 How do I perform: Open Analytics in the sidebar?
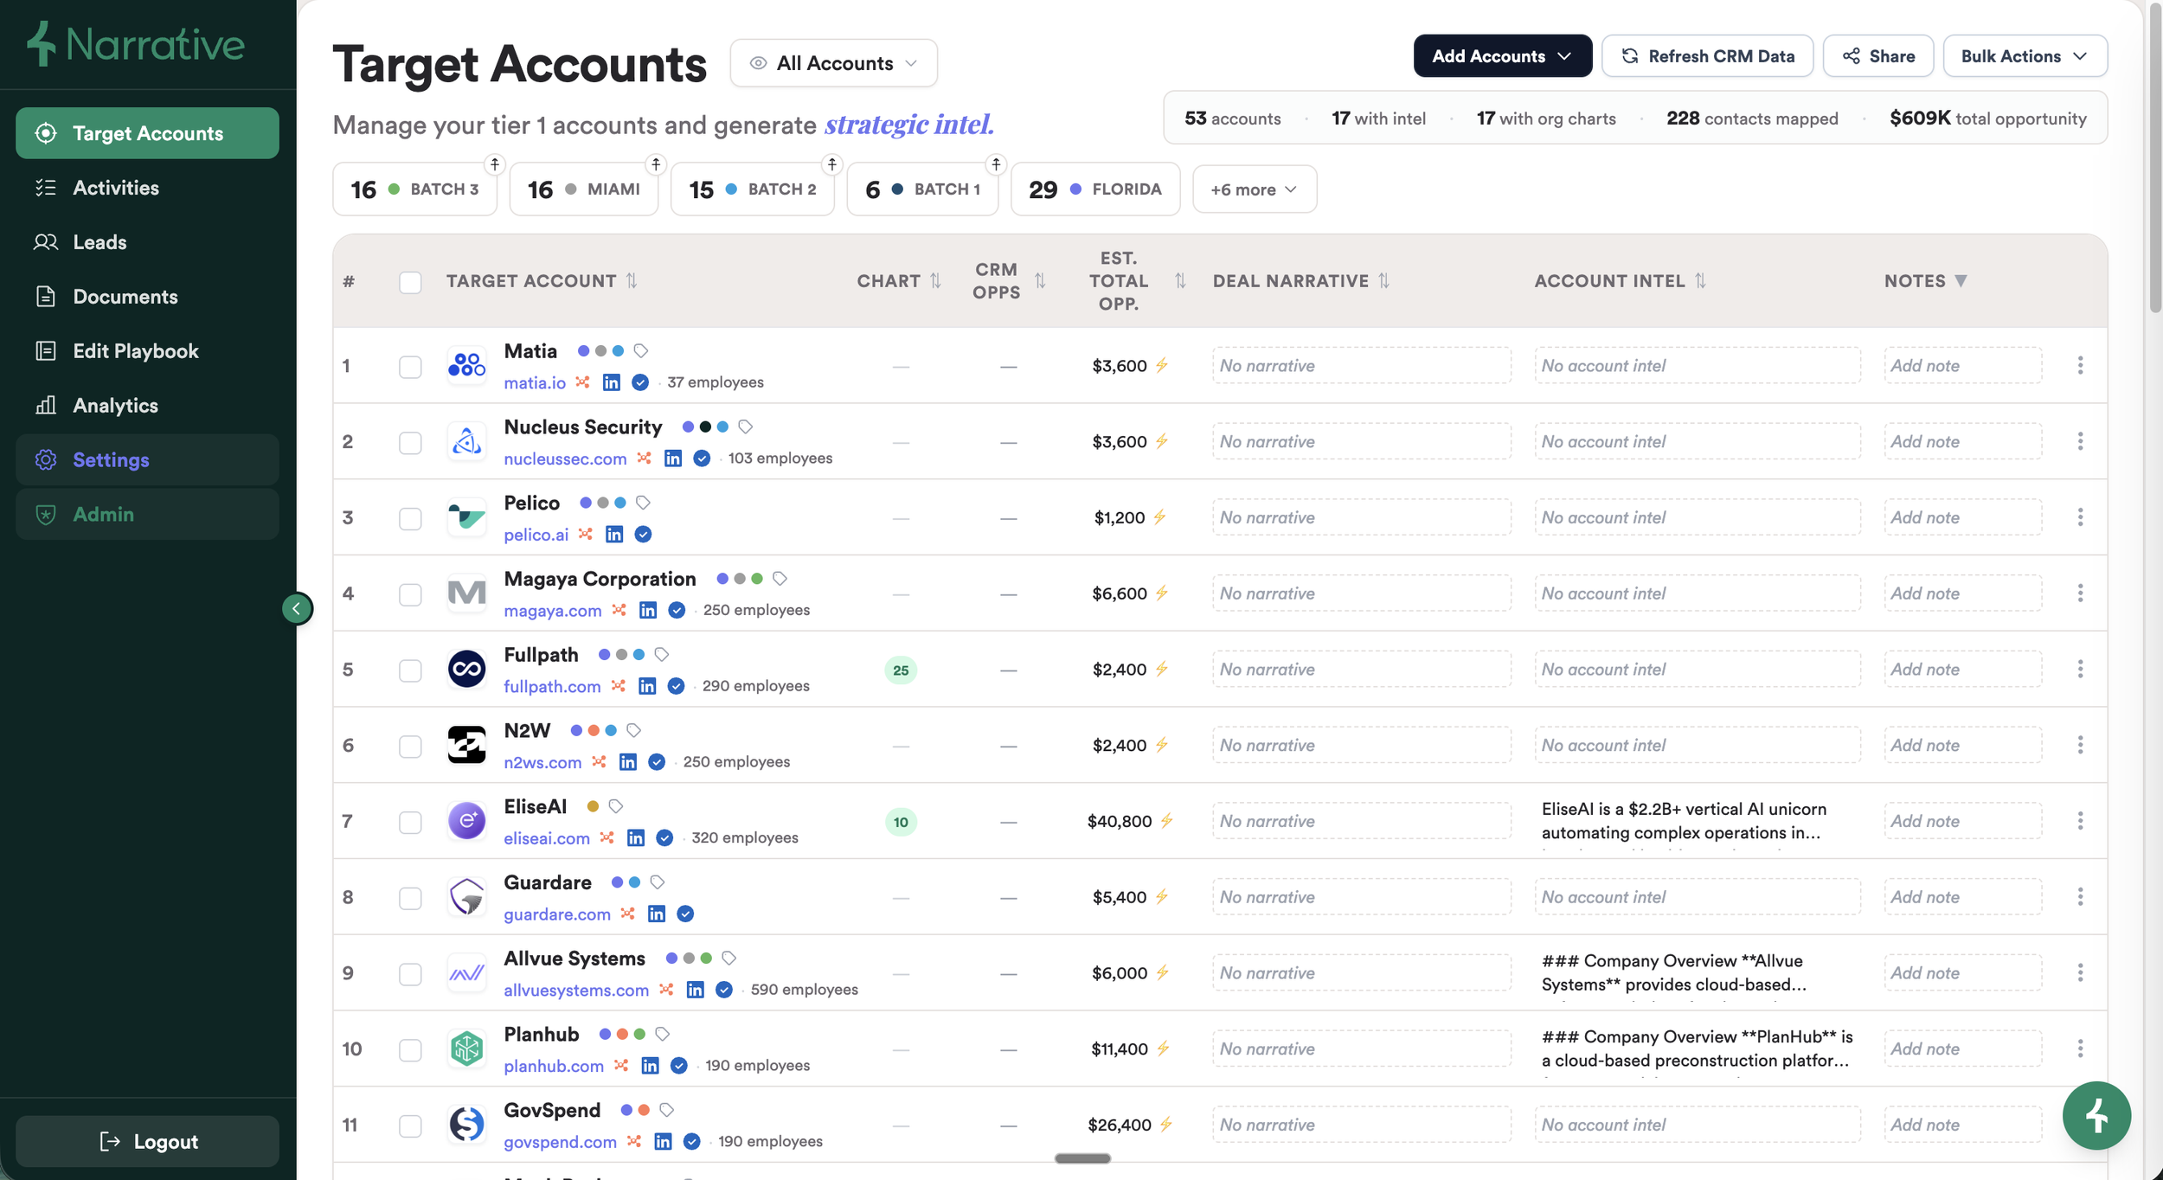pyautogui.click(x=115, y=405)
